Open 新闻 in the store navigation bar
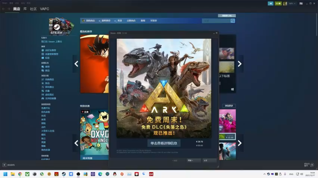 [143, 21]
